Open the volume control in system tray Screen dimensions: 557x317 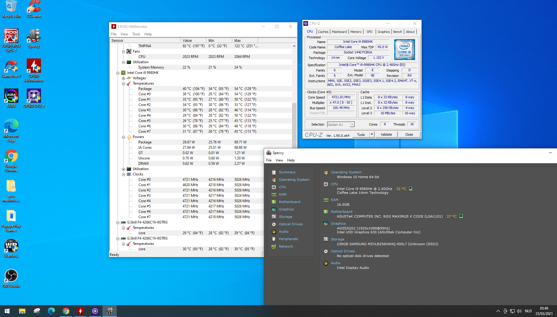coord(519,311)
